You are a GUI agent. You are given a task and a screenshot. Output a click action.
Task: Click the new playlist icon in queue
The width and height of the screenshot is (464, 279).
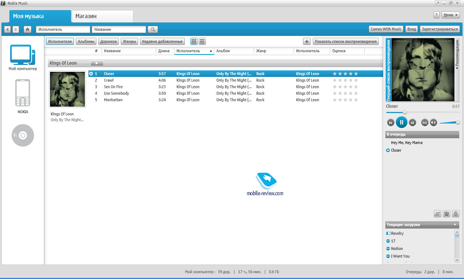[x=438, y=214]
